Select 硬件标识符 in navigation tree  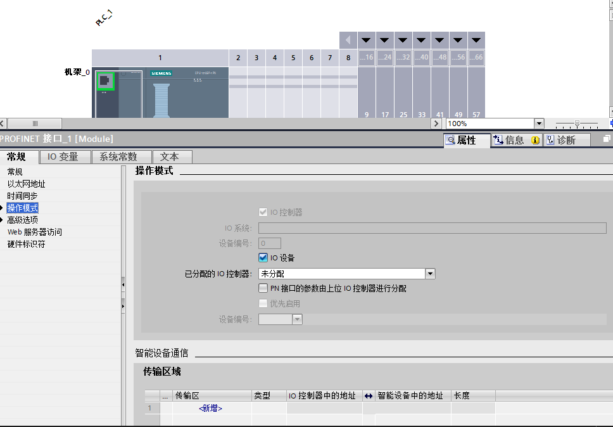pyautogui.click(x=26, y=245)
